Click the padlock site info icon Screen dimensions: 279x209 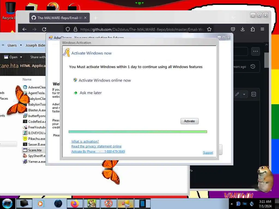[x=75, y=29]
